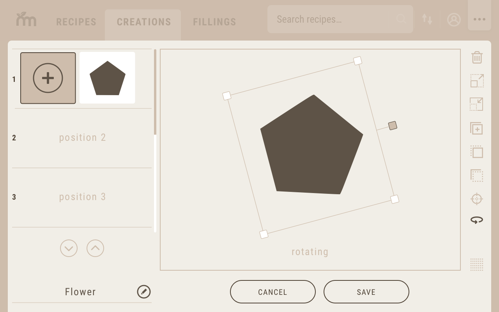Duplicate the shape with the copy-plus icon
Viewport: 499px width, 312px height.
pyautogui.click(x=477, y=128)
